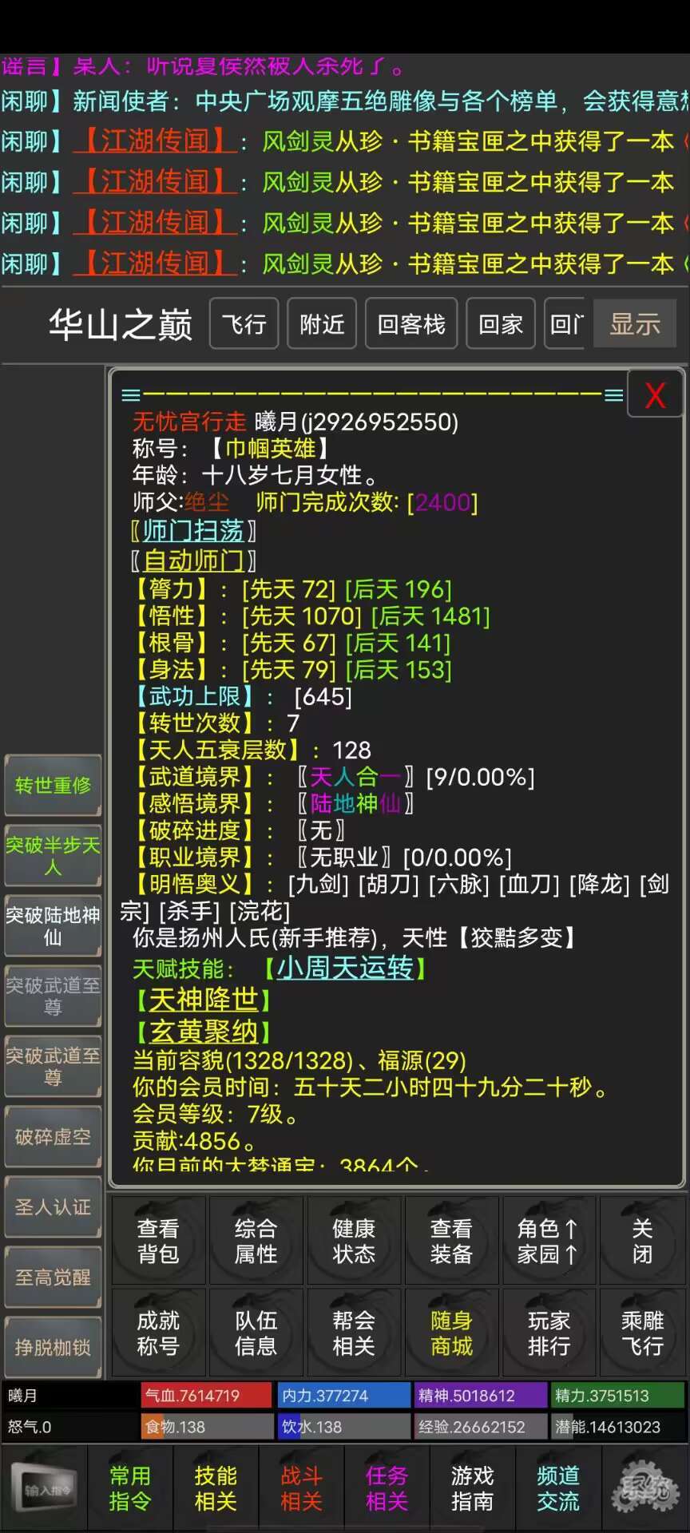Tap the gear system icon
The width and height of the screenshot is (690, 1533).
pos(645,1488)
